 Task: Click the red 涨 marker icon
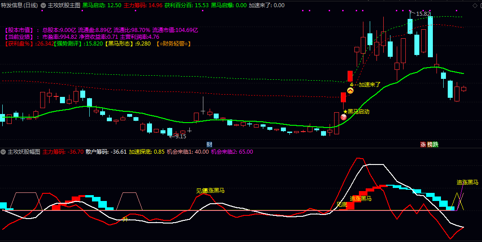click(x=423, y=144)
